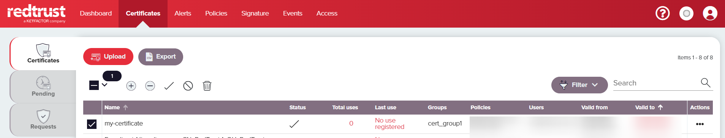Click the Total uses column header
725x138 pixels.
pos(345,107)
